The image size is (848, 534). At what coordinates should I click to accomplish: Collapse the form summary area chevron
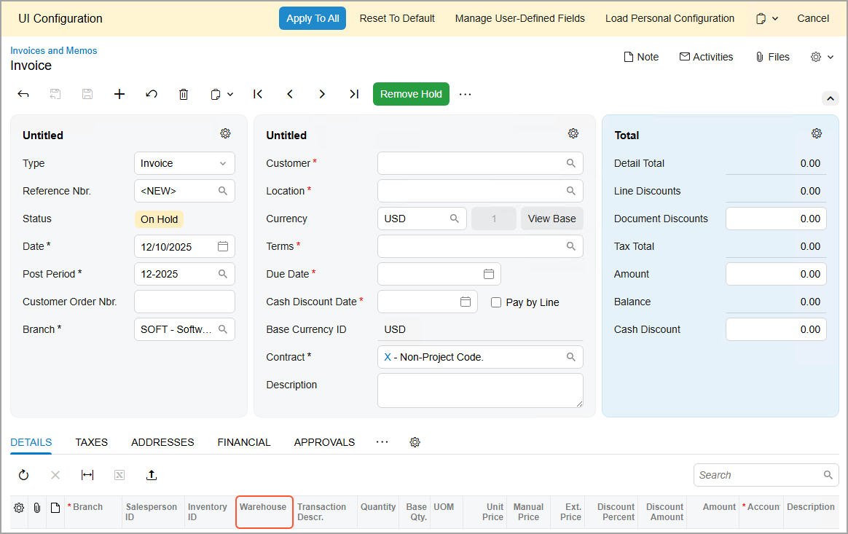831,98
